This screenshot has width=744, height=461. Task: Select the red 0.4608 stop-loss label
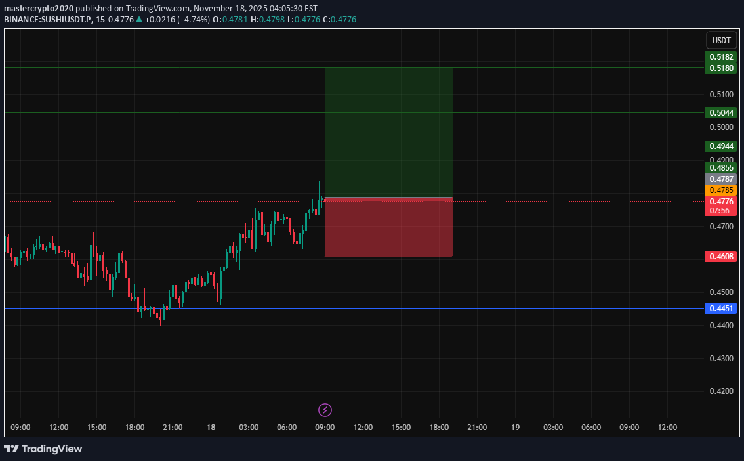pyautogui.click(x=721, y=256)
